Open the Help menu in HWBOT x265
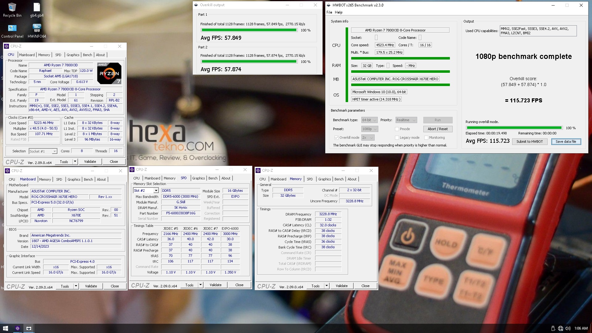Image resolution: width=592 pixels, height=333 pixels. pos(339,12)
